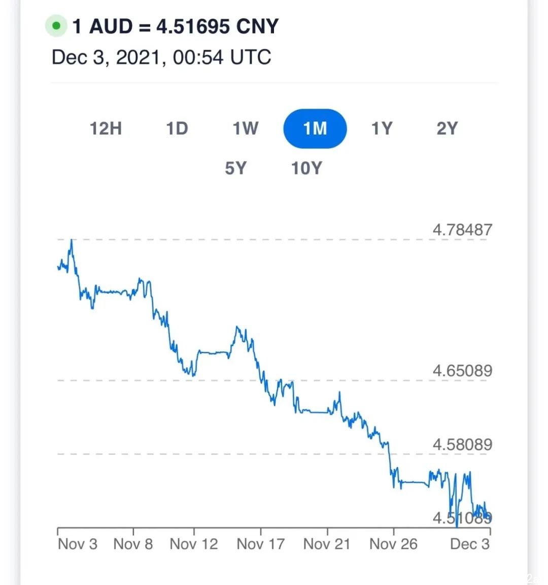The width and height of the screenshot is (548, 585).
Task: Show the 10Y historical range
Action: [306, 168]
